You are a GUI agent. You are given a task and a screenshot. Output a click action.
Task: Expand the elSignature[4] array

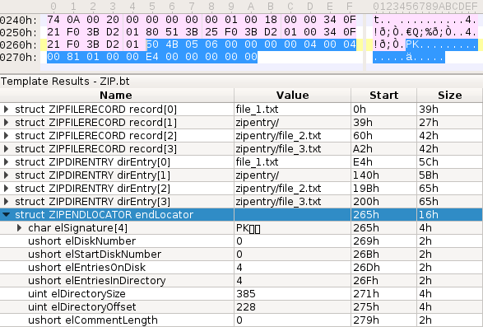point(19,228)
